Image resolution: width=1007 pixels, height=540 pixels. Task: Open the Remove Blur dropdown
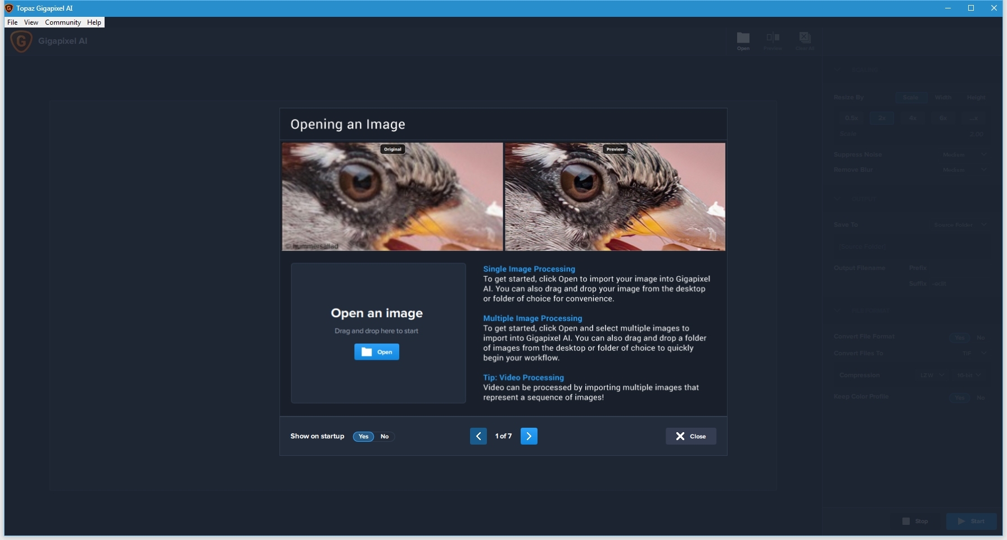[x=964, y=170]
